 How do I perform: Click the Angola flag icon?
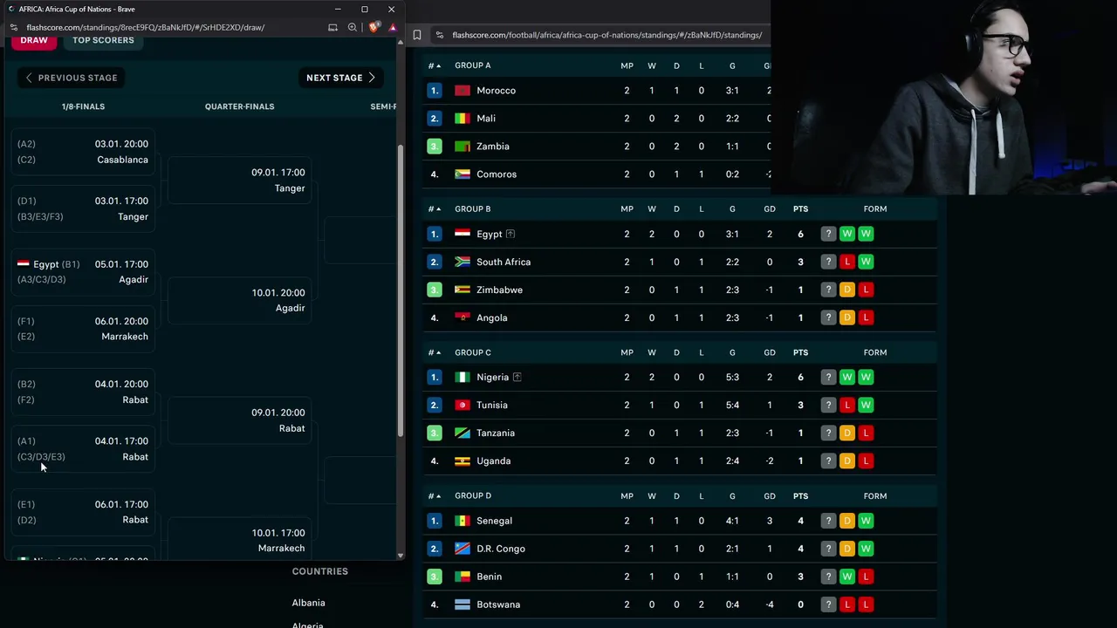463,317
